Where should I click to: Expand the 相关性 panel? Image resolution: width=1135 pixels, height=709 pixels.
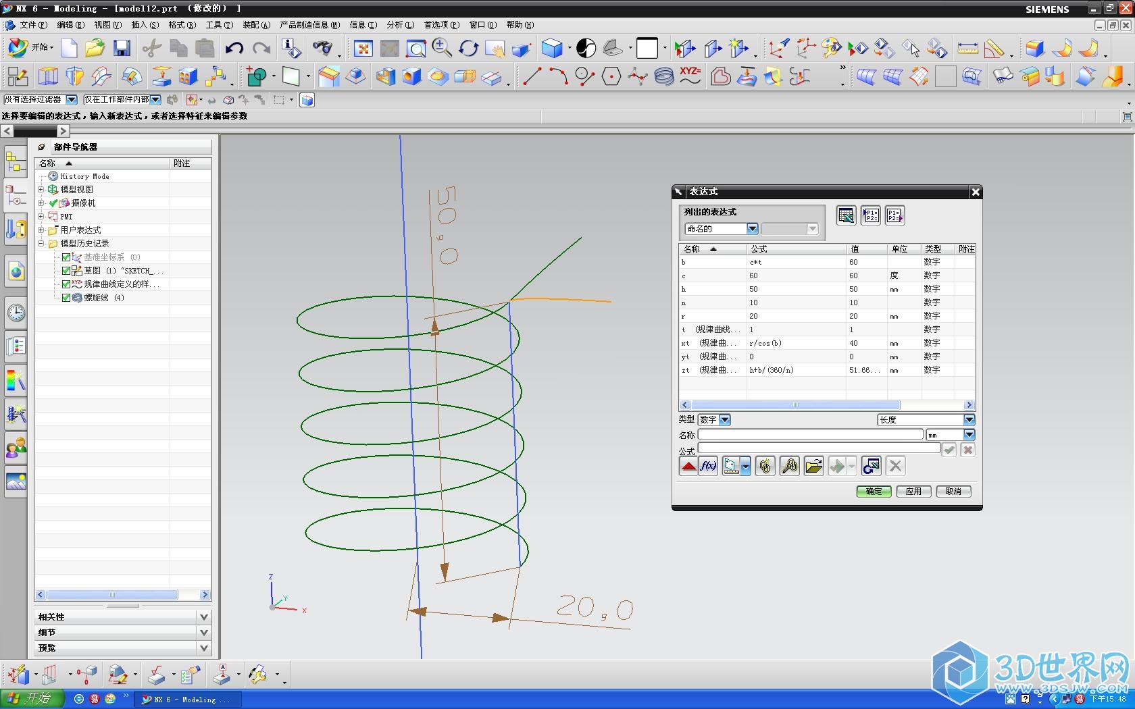point(203,617)
